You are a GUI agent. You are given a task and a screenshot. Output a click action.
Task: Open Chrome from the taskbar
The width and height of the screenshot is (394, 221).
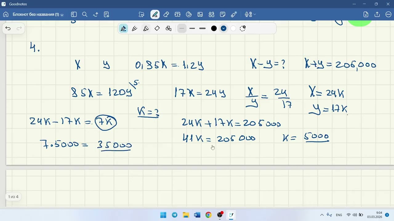point(208,215)
